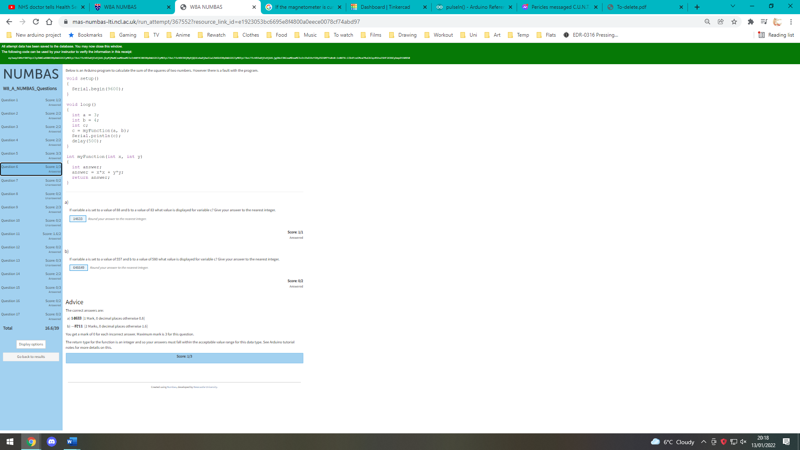Viewport: 800px width, 450px height.
Task: Click the Display options button
Action: (31, 344)
